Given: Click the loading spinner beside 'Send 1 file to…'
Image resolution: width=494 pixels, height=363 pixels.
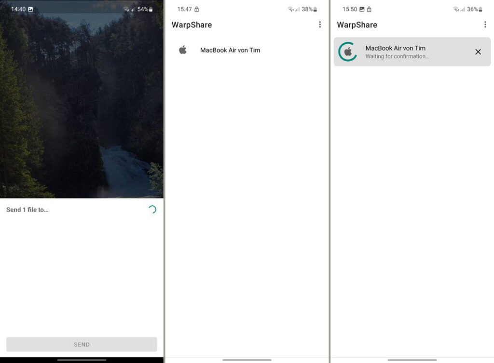Looking at the screenshot, I should coord(152,209).
